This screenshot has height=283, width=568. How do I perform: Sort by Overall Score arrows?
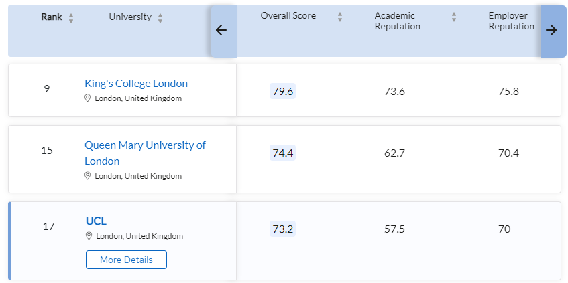pyautogui.click(x=340, y=16)
